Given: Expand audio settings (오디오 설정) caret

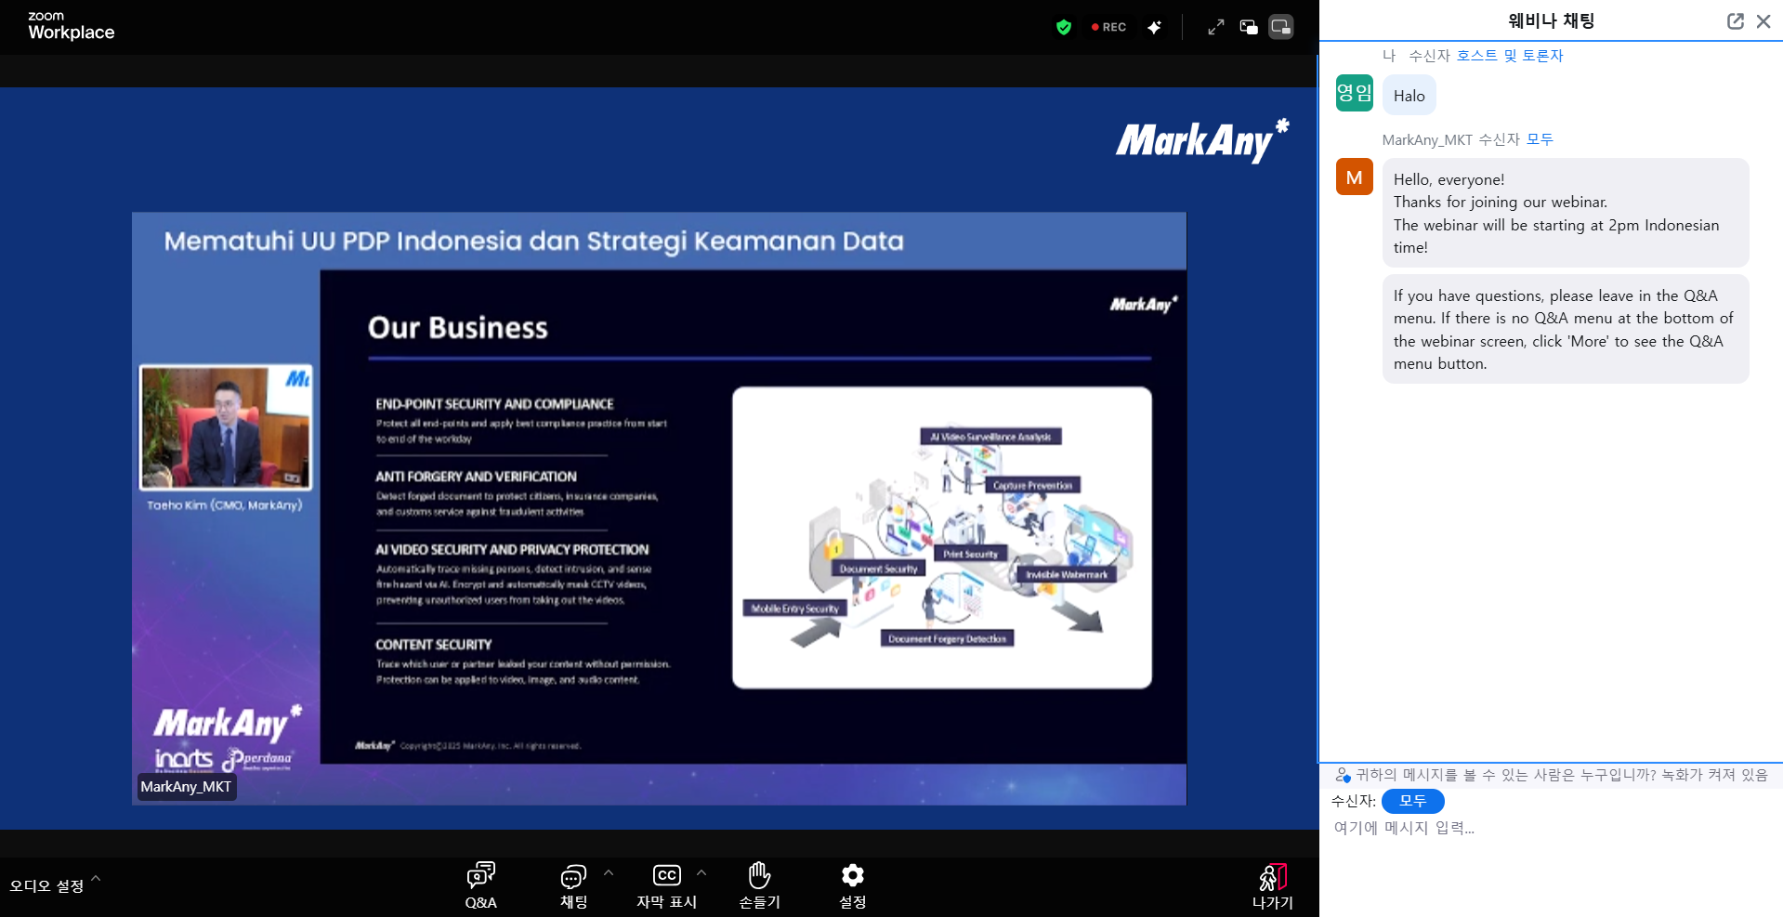Looking at the screenshot, I should click(x=96, y=877).
